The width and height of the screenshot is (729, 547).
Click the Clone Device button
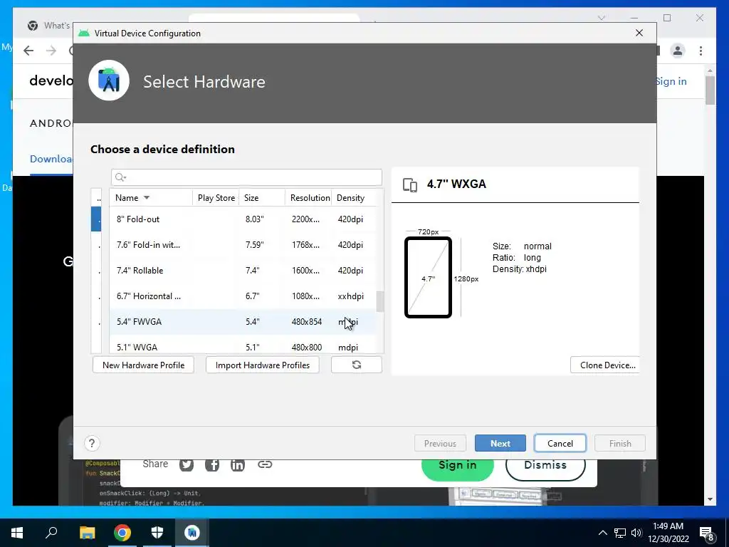point(605,365)
